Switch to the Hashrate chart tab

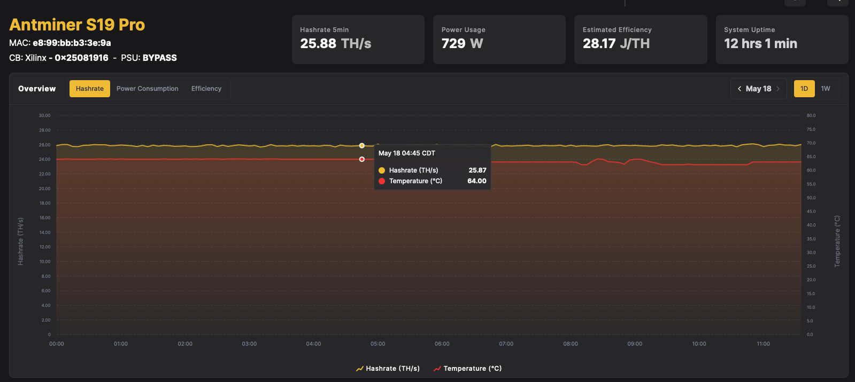90,89
